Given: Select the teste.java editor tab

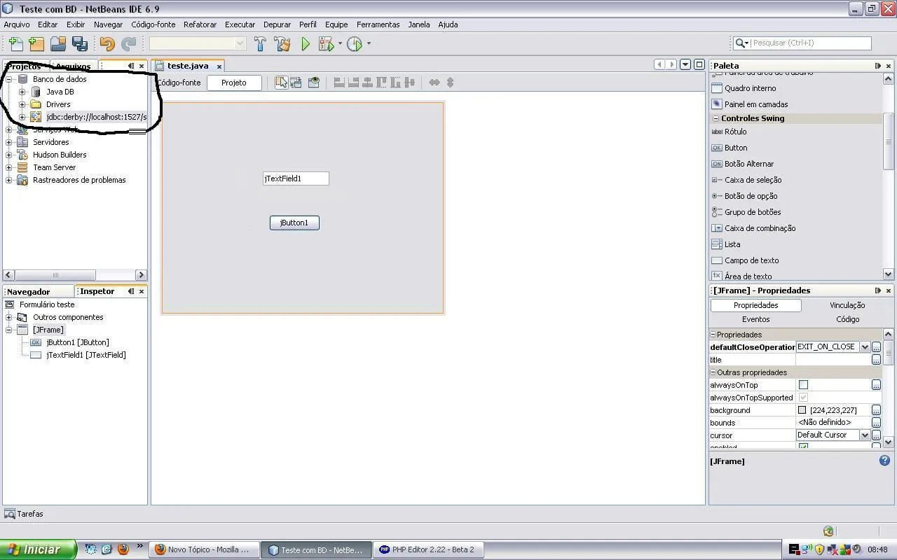Looking at the screenshot, I should [x=188, y=66].
